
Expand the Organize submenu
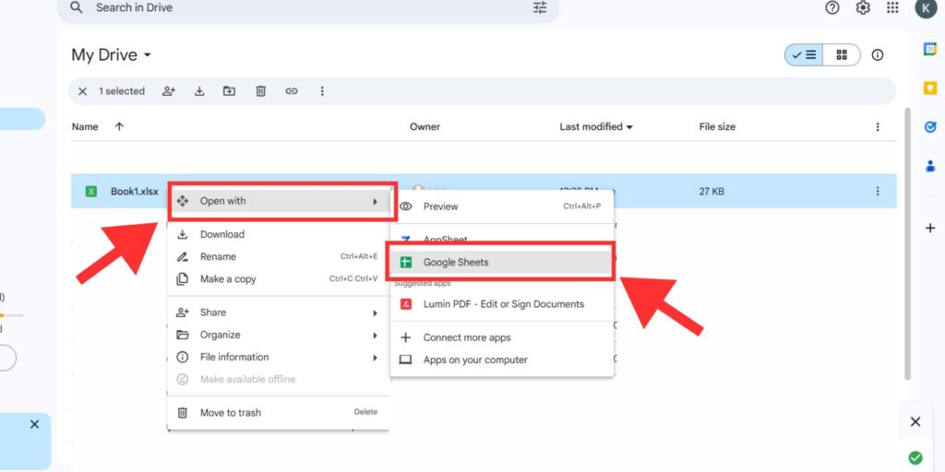(x=279, y=335)
